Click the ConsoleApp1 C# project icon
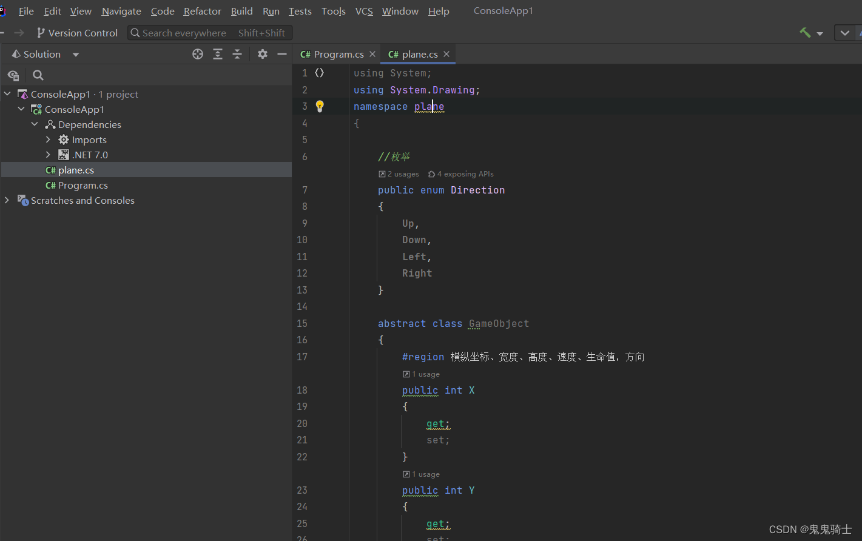 (x=36, y=109)
